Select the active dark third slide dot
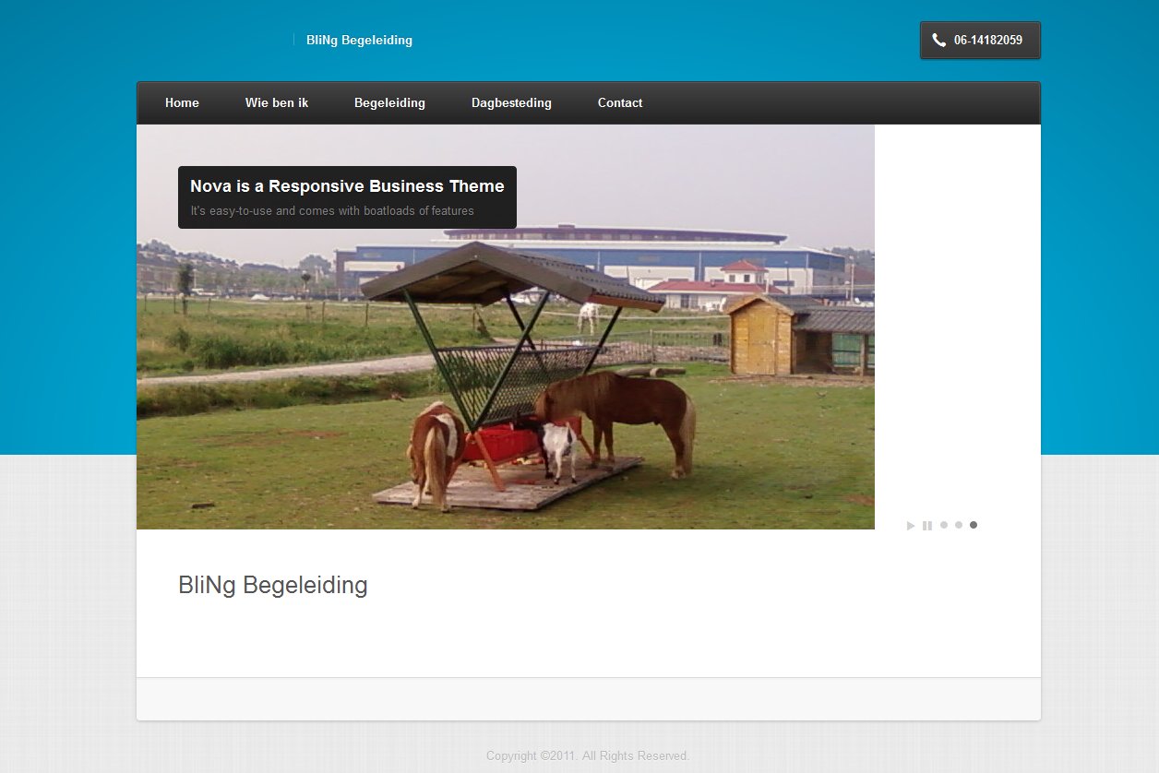 coord(974,525)
